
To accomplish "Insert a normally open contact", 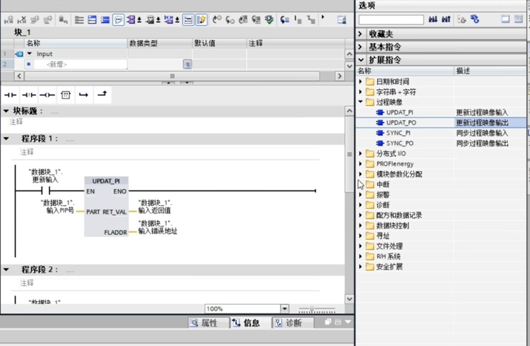I will [x=11, y=95].
